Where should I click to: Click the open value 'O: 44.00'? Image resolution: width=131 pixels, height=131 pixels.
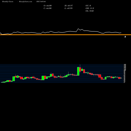48,6
